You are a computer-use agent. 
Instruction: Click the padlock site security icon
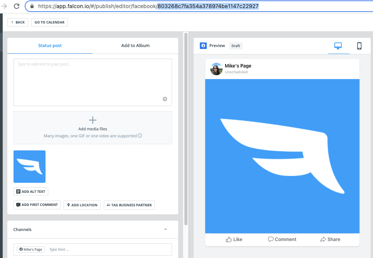tap(32, 6)
